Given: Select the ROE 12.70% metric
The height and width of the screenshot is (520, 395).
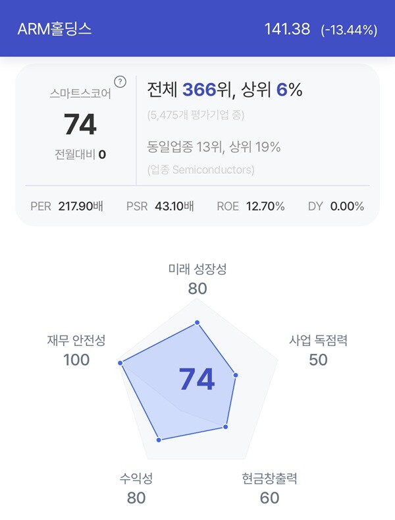Looking at the screenshot, I should point(251,206).
